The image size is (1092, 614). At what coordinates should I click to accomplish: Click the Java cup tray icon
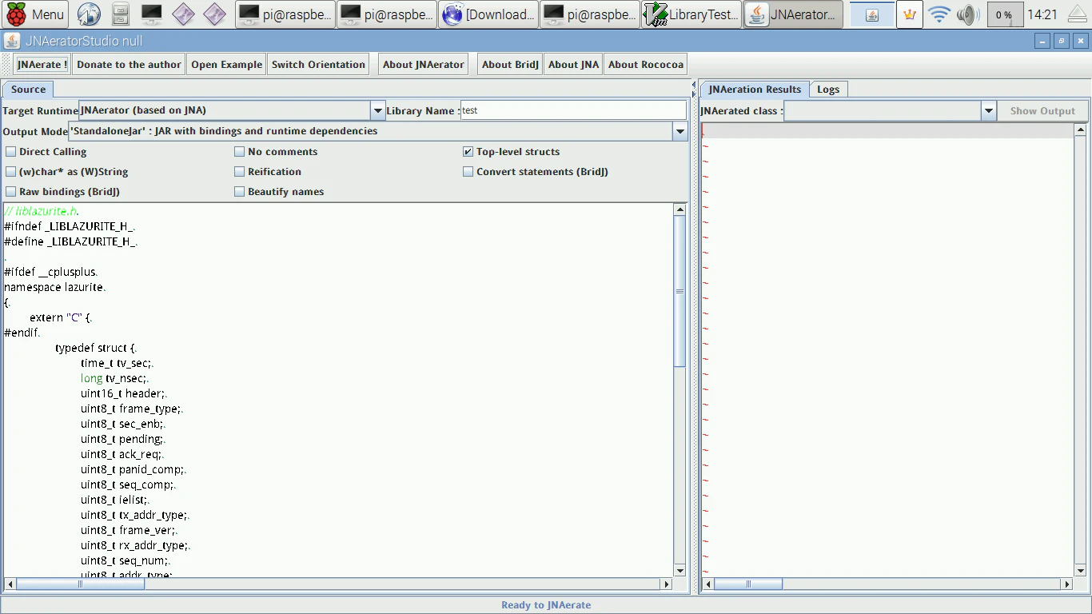click(x=871, y=14)
